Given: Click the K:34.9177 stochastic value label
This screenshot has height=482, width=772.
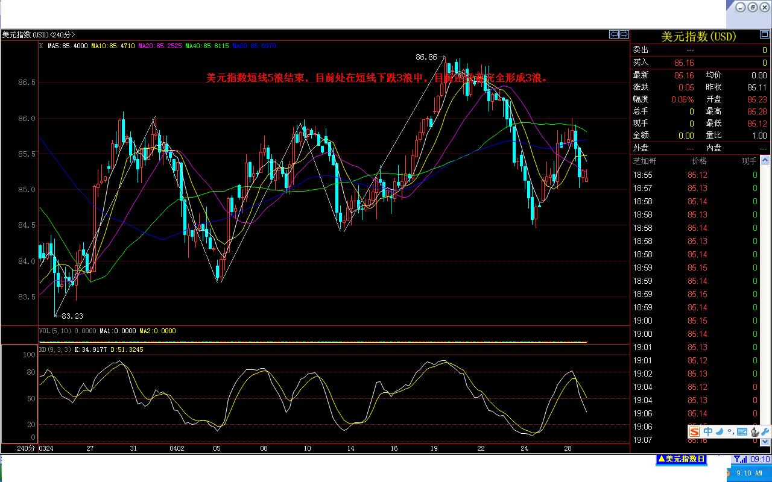Looking at the screenshot, I should (x=91, y=349).
